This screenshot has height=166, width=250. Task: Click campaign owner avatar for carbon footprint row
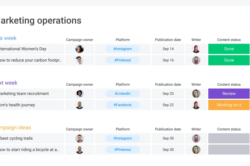(x=80, y=60)
